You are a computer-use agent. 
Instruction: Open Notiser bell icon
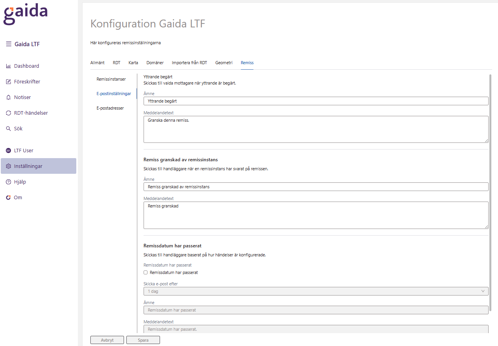9,97
